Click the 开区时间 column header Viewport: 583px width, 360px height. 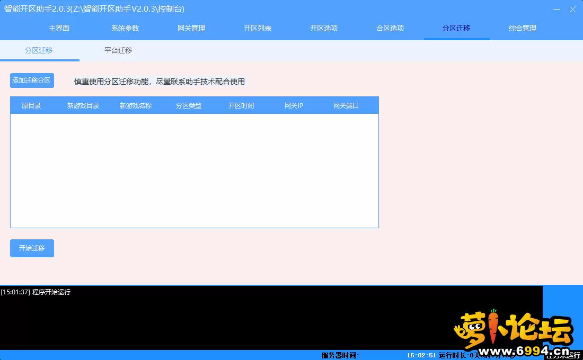[x=241, y=106]
